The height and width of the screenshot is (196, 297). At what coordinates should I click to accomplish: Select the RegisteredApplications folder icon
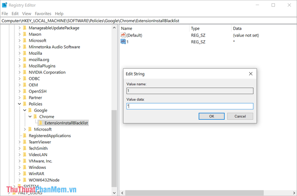[x=25, y=136]
